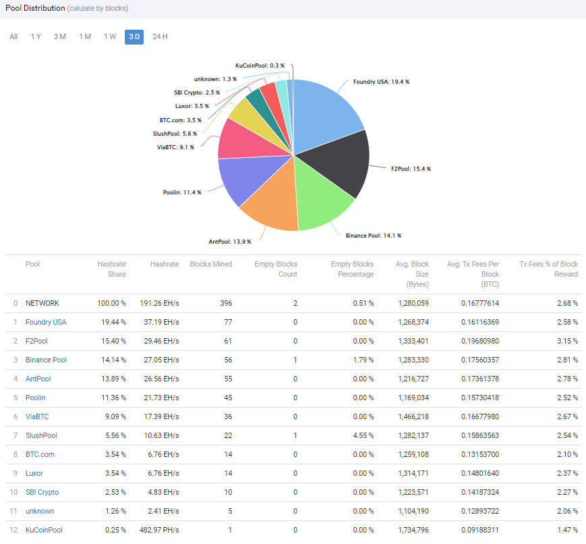The width and height of the screenshot is (586, 544).
Task: Switch to the 3 M time range
Action: click(x=60, y=36)
